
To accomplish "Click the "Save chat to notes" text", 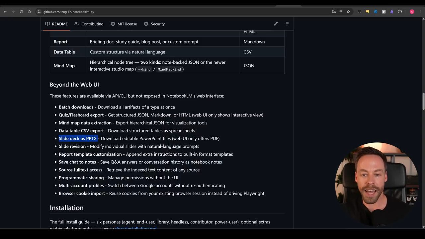I will (x=77, y=162).
